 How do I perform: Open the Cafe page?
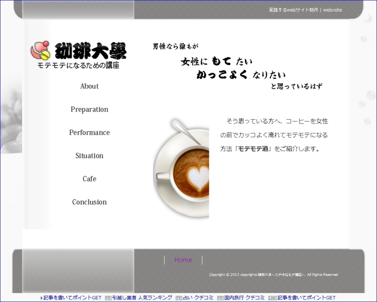pyautogui.click(x=89, y=179)
